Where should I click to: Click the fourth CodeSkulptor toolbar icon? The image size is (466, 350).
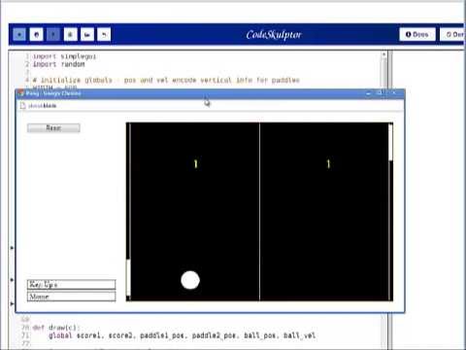pyautogui.click(x=70, y=34)
